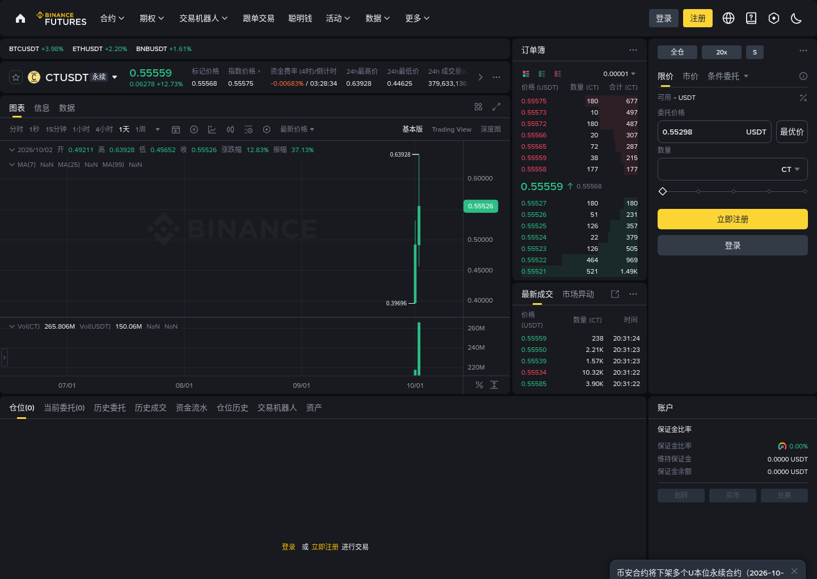Open the 最新价格 price type dropdown
The image size is (817, 579).
click(297, 129)
